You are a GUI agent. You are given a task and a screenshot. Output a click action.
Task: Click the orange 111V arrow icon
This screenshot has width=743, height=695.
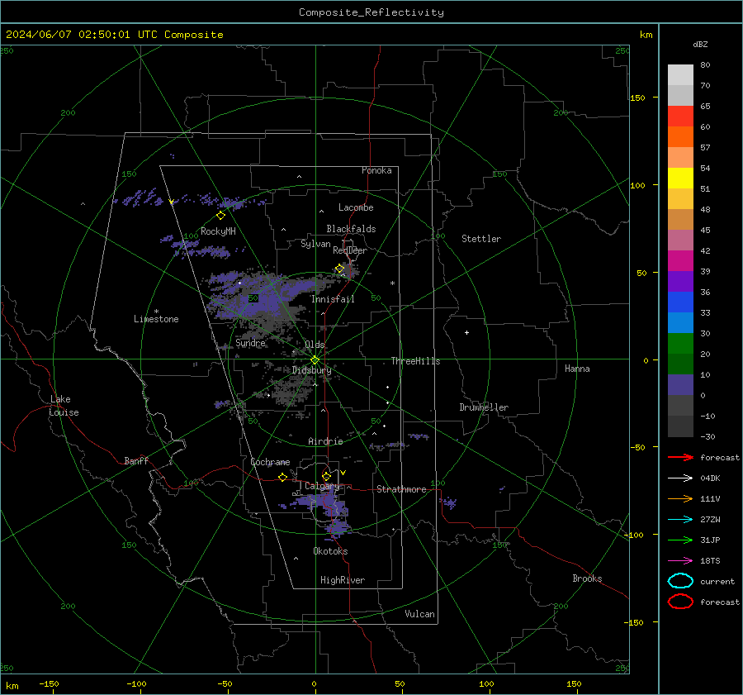[680, 498]
